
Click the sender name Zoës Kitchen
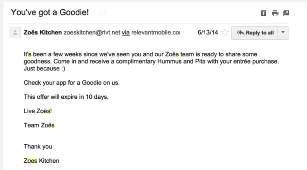click(x=43, y=33)
